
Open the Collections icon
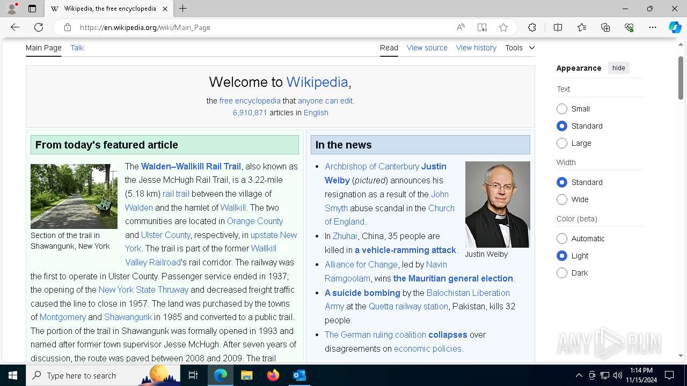coord(605,27)
